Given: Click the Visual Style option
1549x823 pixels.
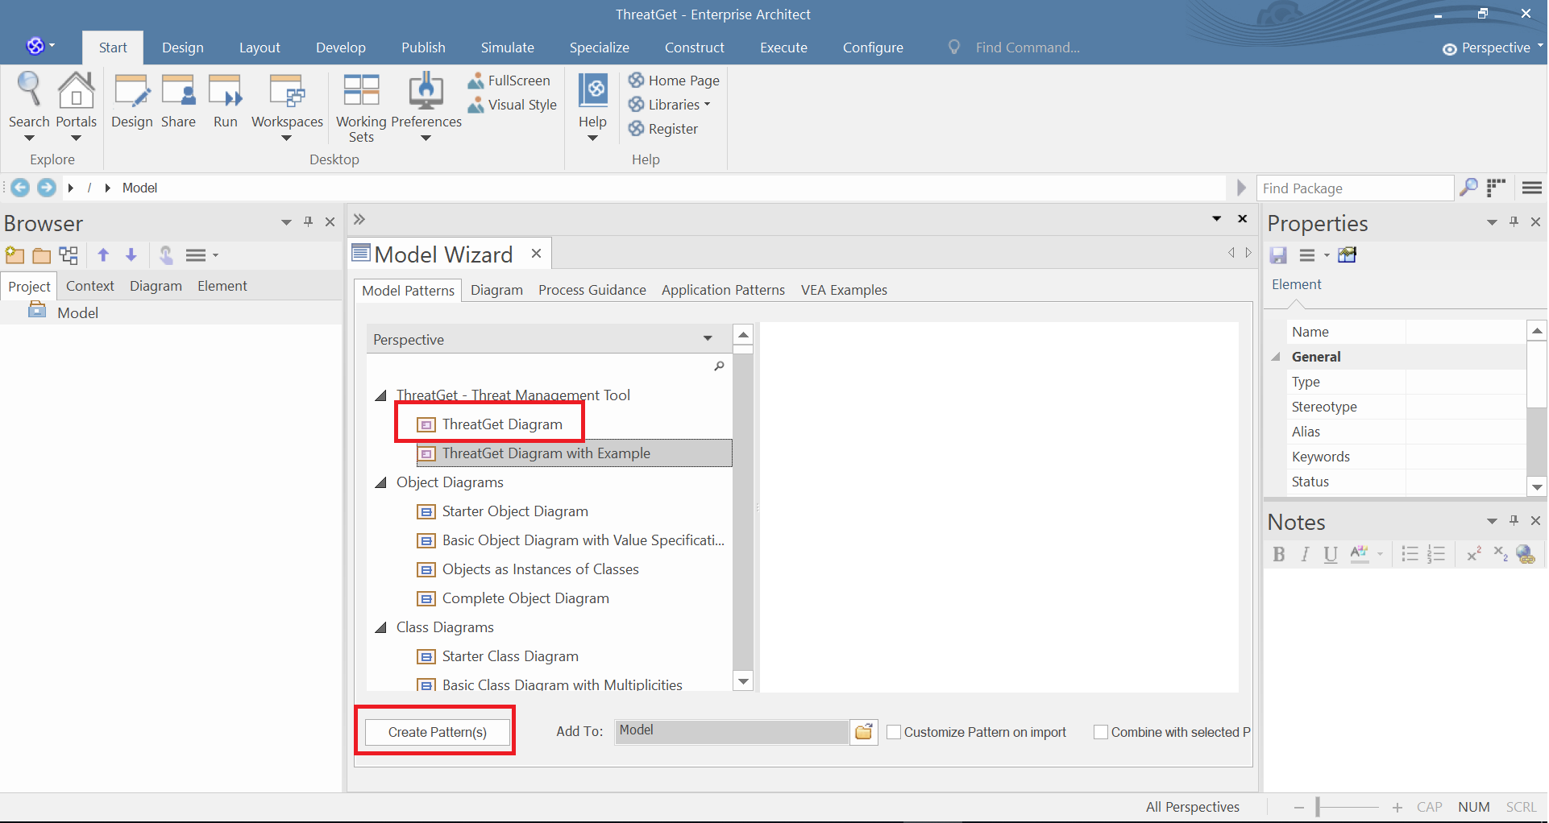Looking at the screenshot, I should [513, 105].
